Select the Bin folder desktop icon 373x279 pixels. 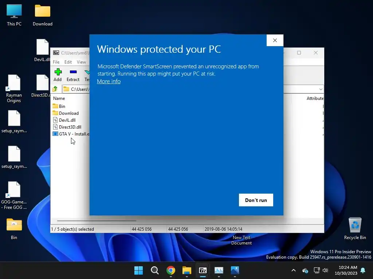[x=14, y=229]
